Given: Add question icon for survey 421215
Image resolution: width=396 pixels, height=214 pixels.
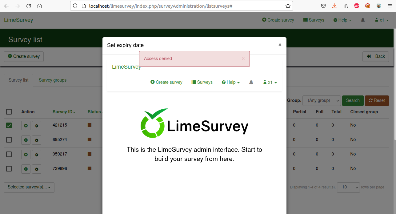Looking at the screenshot, I should 26,125.
